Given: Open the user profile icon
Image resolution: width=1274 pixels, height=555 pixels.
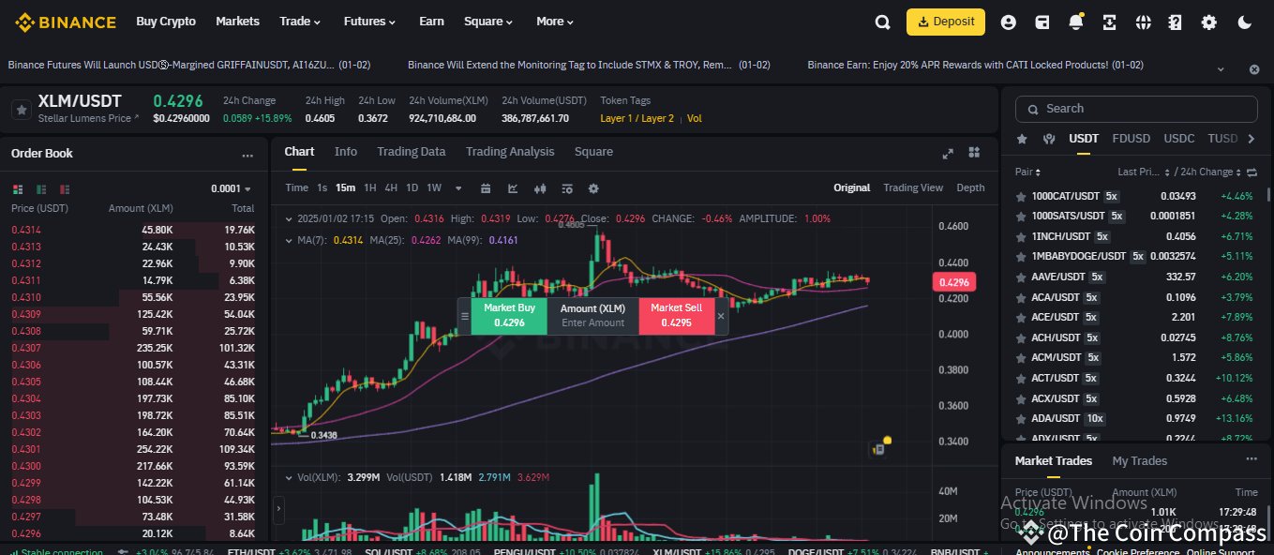Looking at the screenshot, I should (x=1009, y=22).
